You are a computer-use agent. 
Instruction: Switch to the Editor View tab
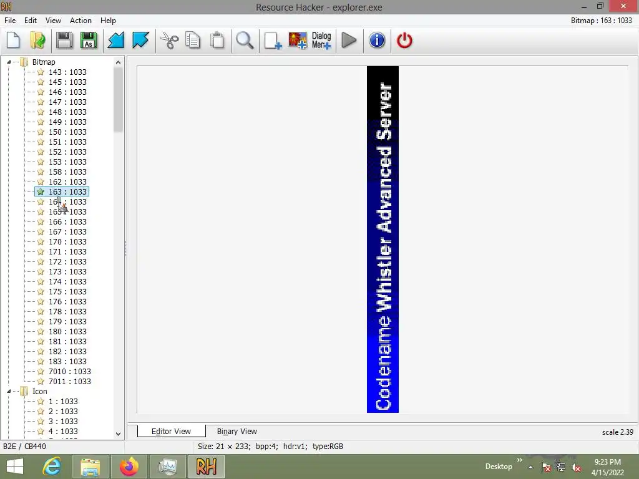tap(171, 432)
